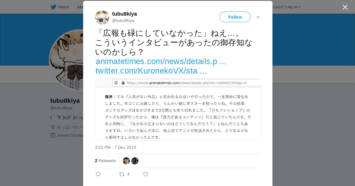The width and height of the screenshot is (355, 186).
Task: Open the twitter.com/KuronekoVX status link
Action: tap(151, 71)
